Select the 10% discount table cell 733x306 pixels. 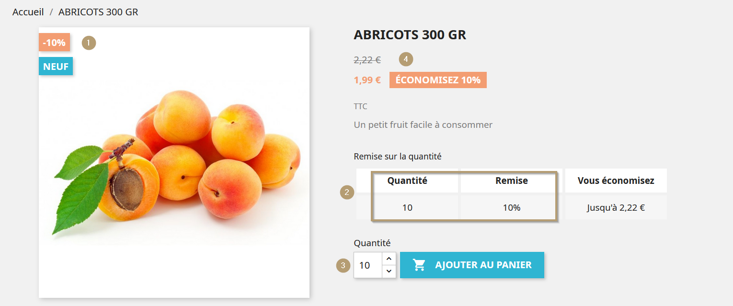tap(512, 207)
